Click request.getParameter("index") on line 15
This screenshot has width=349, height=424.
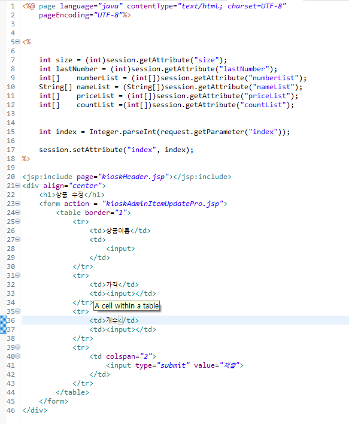(221, 132)
